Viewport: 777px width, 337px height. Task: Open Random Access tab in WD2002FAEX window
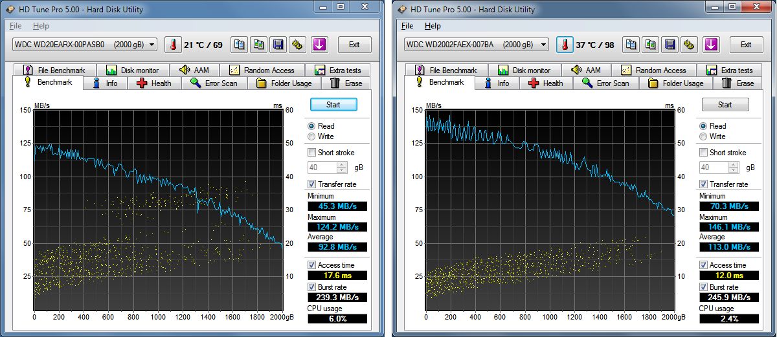[x=654, y=70]
